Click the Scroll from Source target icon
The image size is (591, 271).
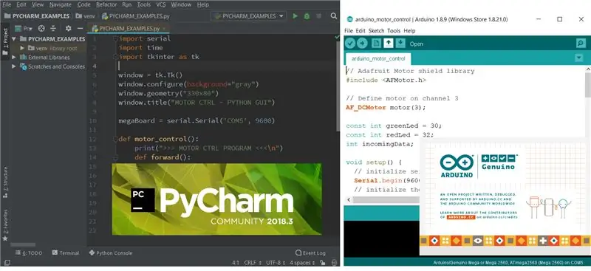41,28
